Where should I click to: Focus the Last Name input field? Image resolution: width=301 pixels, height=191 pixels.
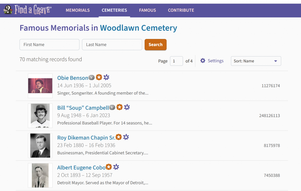pos(112,45)
